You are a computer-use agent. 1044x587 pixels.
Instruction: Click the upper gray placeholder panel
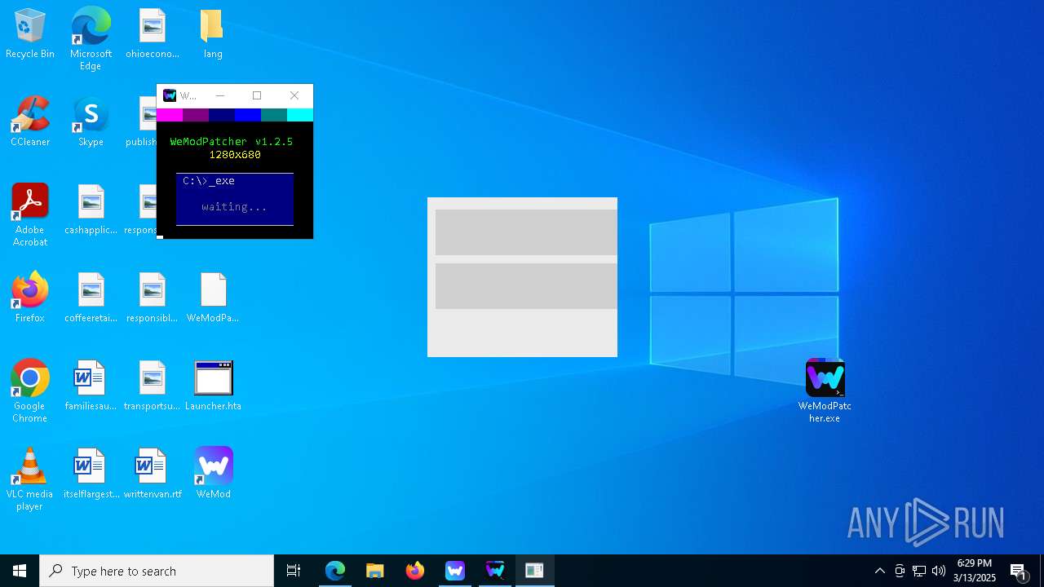(526, 232)
